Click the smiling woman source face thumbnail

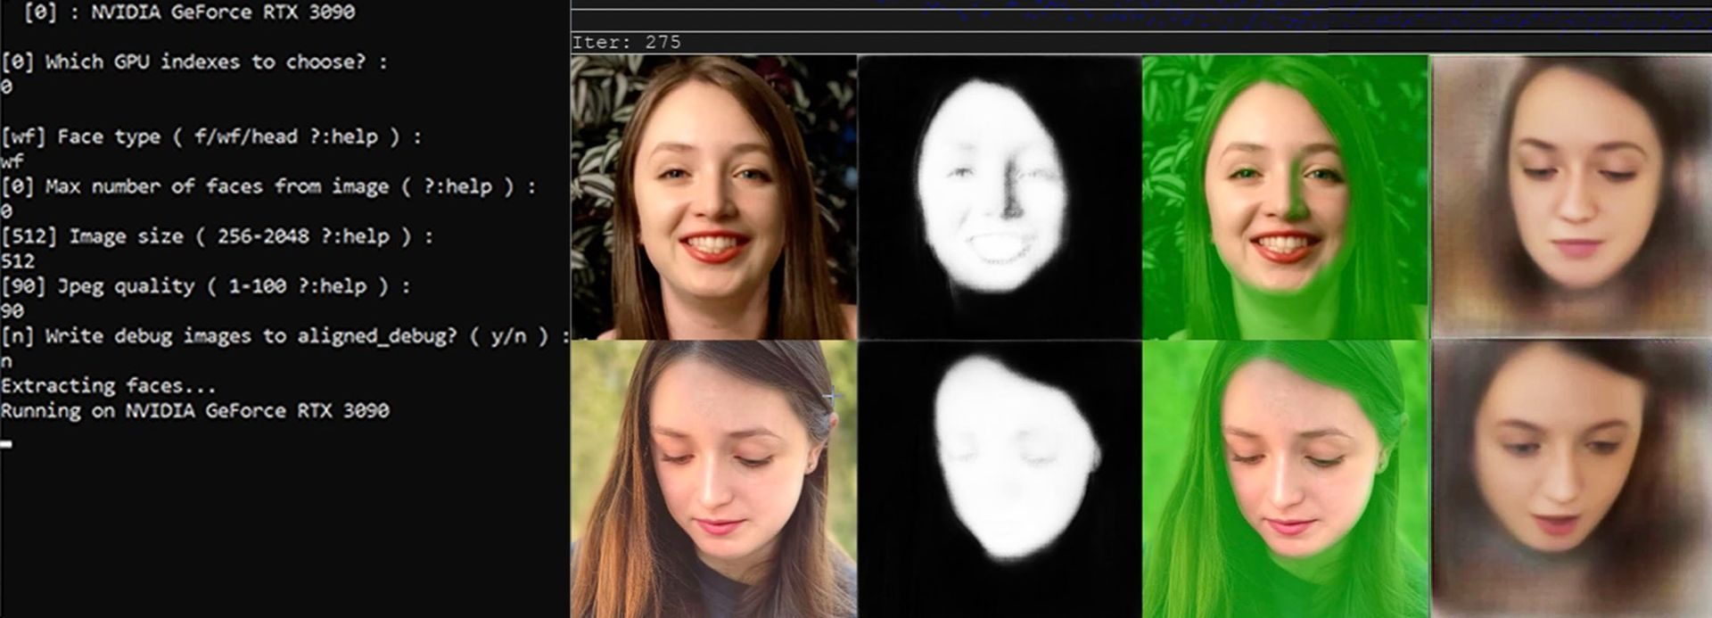coord(713,197)
